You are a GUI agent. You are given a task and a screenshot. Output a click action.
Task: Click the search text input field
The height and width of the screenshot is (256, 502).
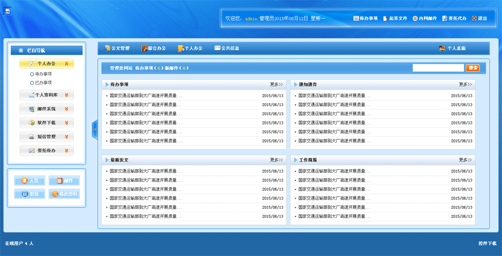(438, 68)
